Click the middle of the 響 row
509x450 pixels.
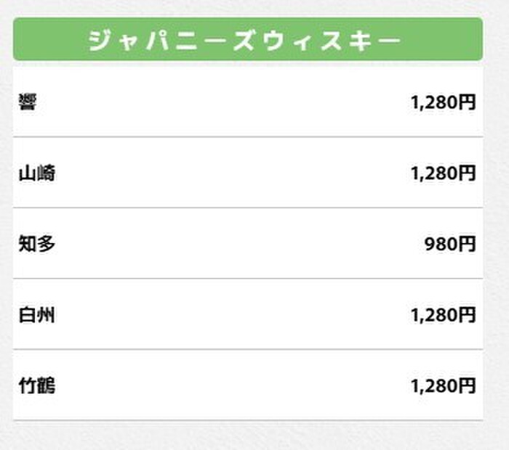pos(248,102)
